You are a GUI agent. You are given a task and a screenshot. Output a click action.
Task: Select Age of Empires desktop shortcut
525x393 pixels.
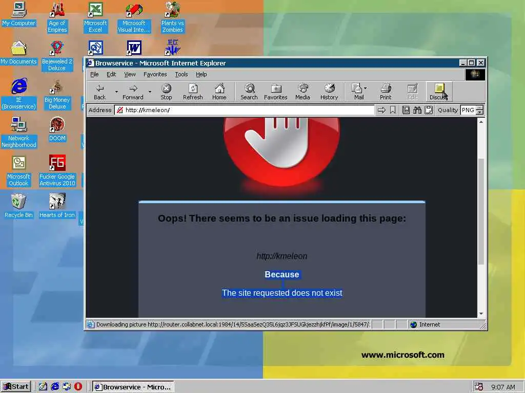tap(57, 17)
